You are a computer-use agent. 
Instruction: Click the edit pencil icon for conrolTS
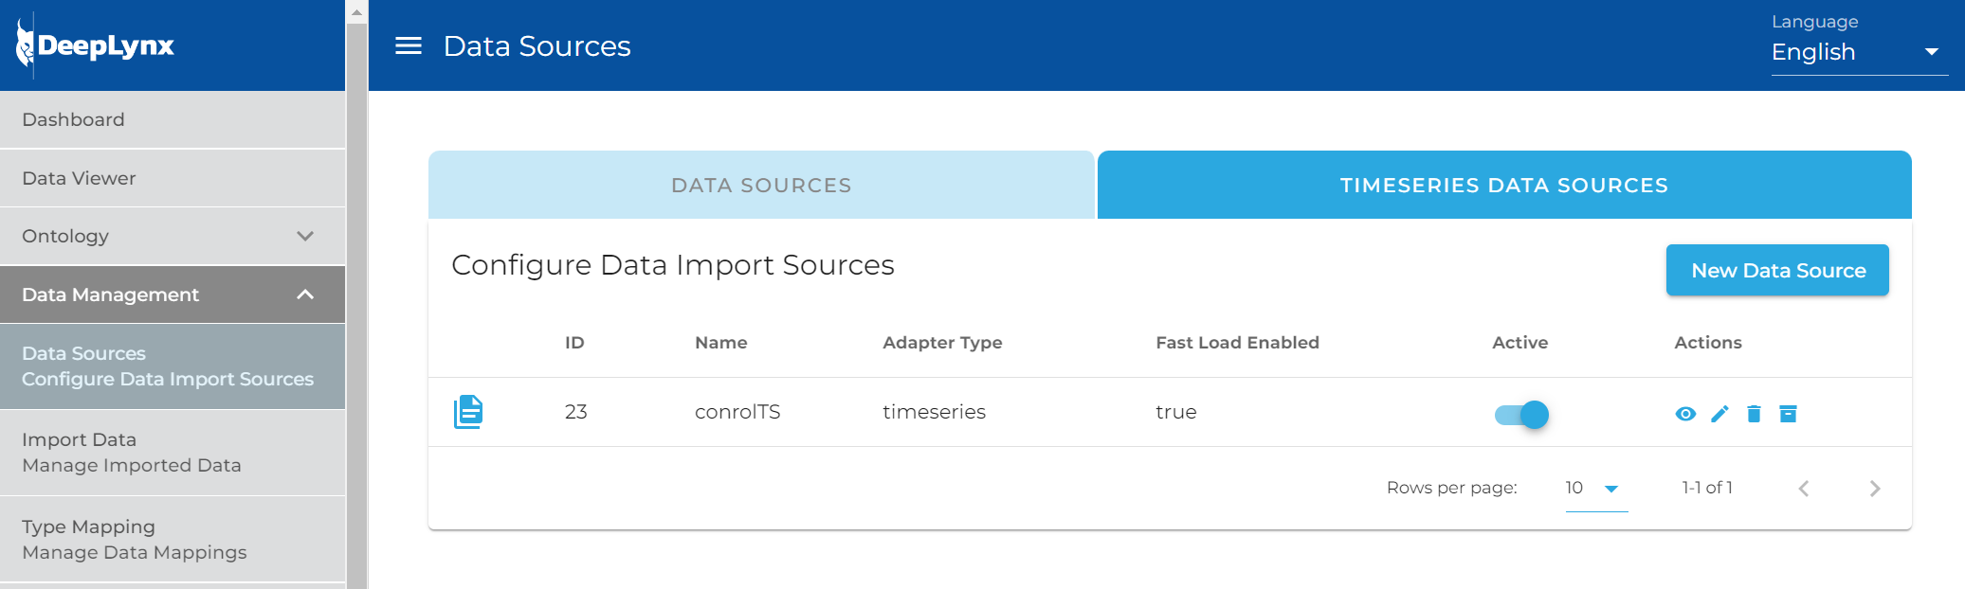coord(1719,414)
